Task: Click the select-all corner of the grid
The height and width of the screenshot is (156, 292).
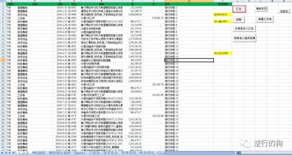Action: tap(3, 1)
